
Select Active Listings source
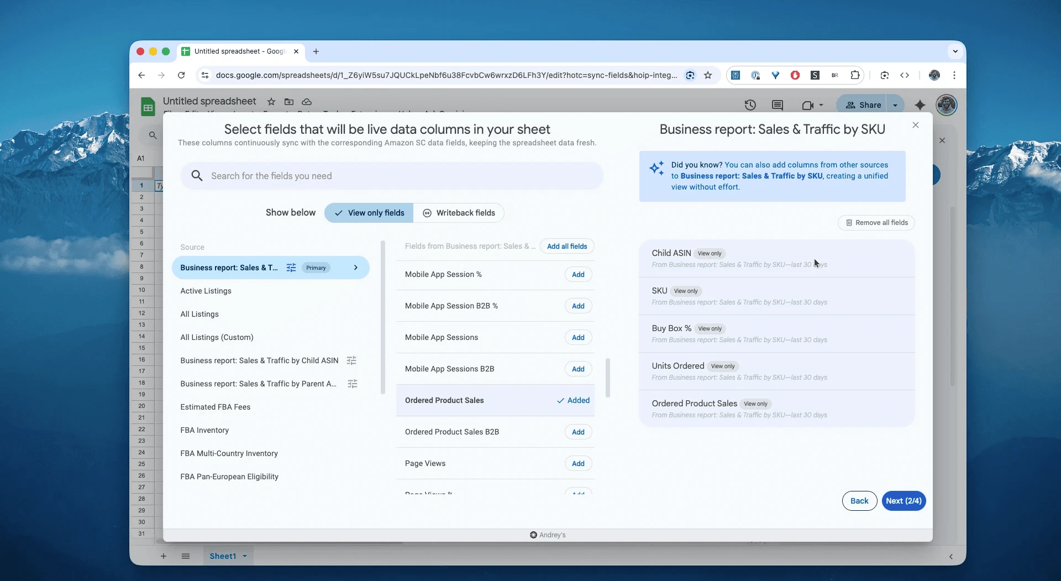point(206,291)
